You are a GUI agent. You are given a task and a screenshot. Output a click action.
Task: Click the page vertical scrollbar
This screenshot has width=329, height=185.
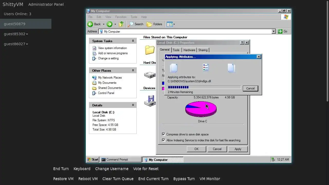[327, 51]
